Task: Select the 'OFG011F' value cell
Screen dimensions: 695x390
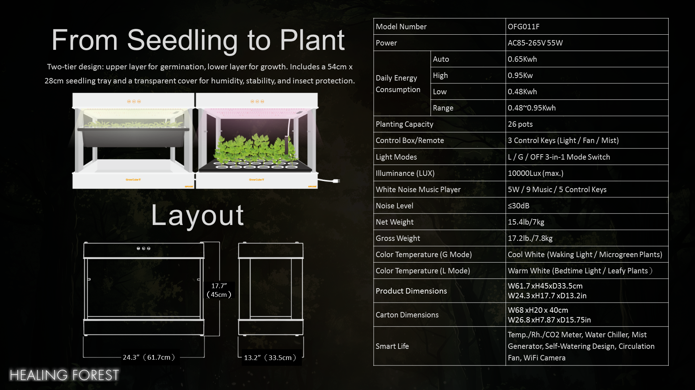Action: [x=587, y=26]
